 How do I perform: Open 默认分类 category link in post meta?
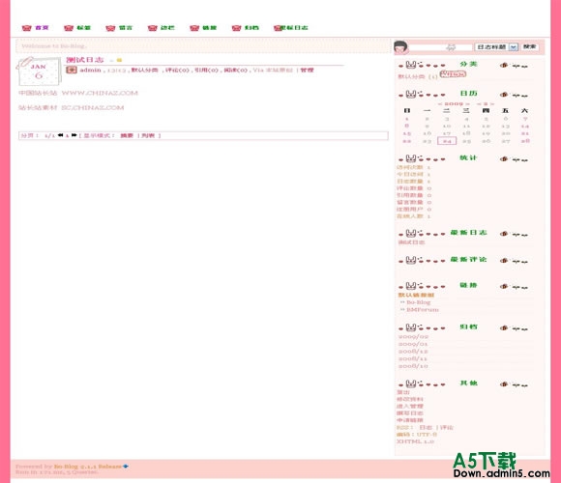point(144,70)
